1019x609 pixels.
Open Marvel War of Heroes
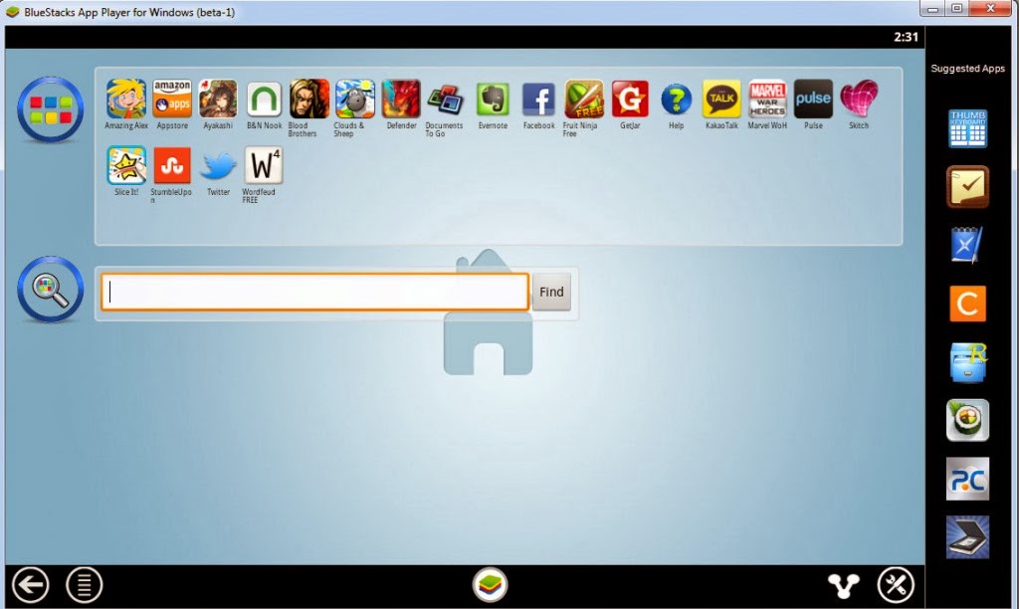coord(767,99)
